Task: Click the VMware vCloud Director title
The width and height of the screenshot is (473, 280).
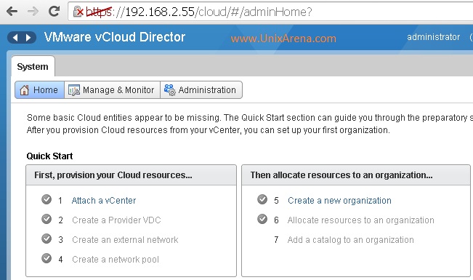Action: (115, 37)
